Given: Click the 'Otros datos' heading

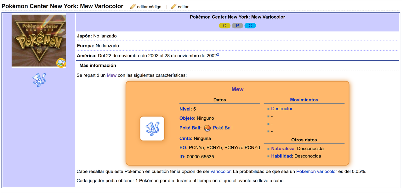Looking at the screenshot, I should [x=304, y=140].
